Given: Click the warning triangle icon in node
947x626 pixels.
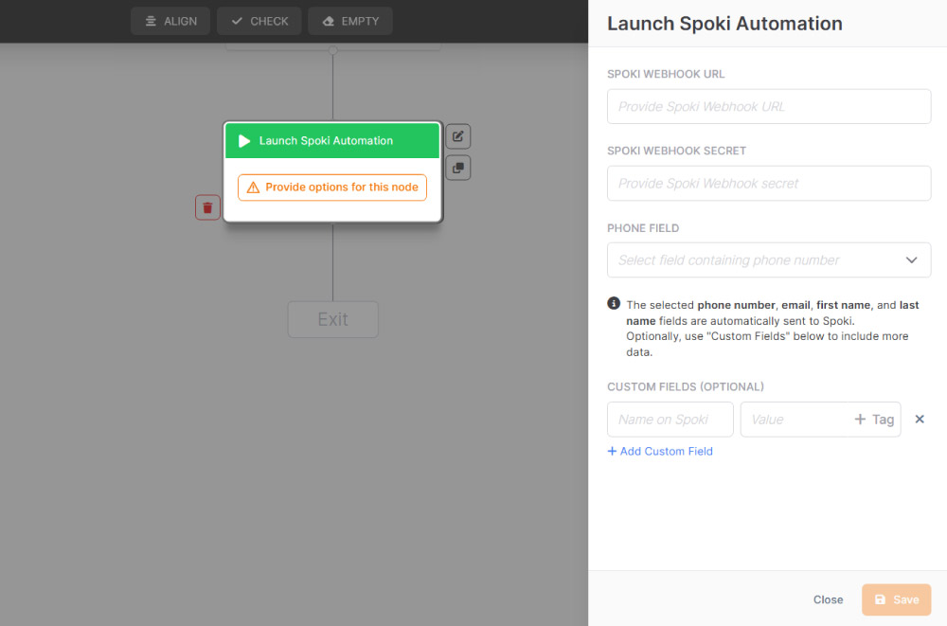Looking at the screenshot, I should (253, 188).
